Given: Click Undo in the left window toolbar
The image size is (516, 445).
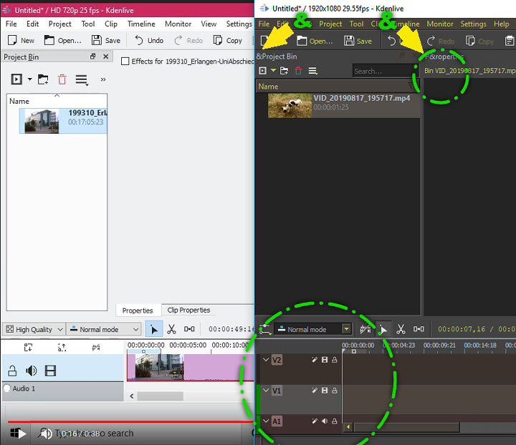Looking at the screenshot, I should coord(149,40).
